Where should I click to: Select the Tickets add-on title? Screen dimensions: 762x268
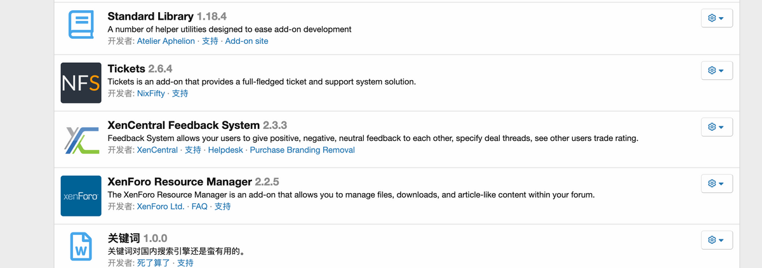click(126, 68)
